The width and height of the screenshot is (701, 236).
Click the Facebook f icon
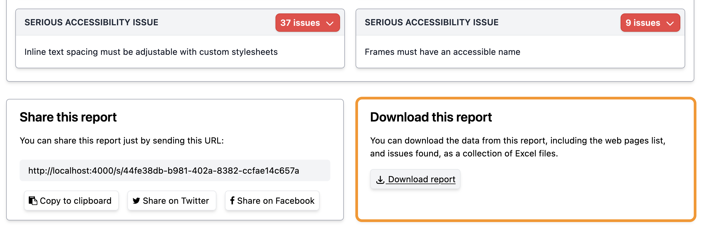click(x=232, y=201)
